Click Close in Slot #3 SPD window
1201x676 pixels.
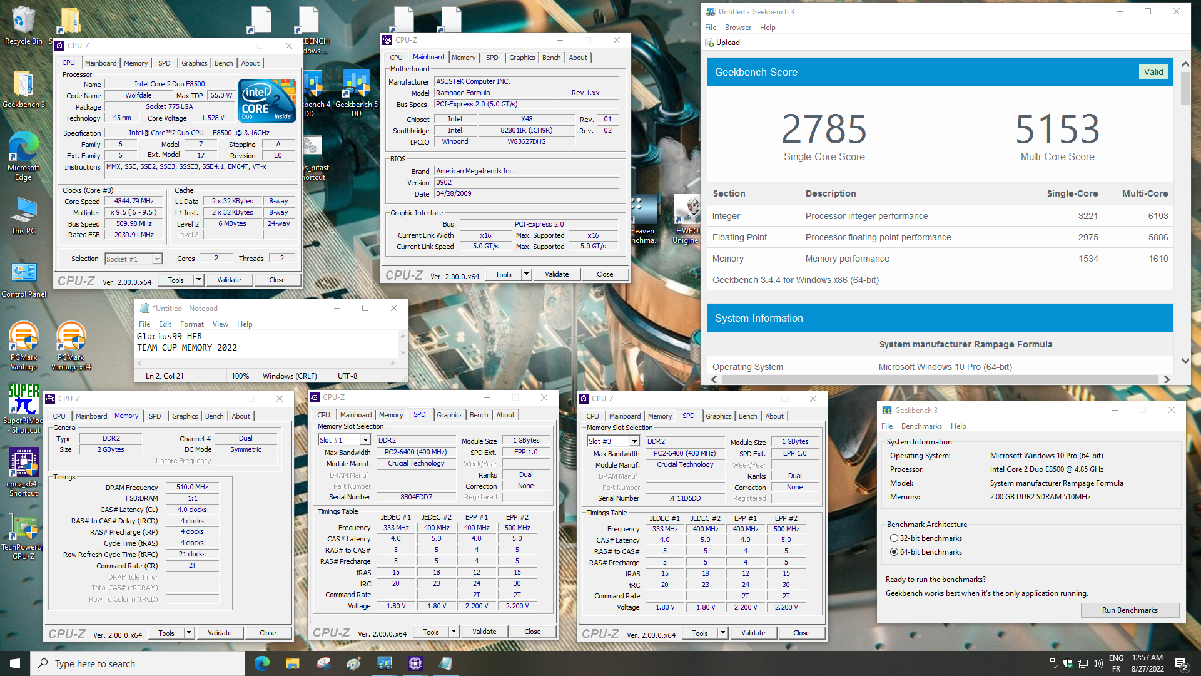(x=801, y=633)
